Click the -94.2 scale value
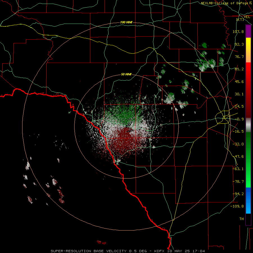 pyautogui.click(x=238, y=194)
